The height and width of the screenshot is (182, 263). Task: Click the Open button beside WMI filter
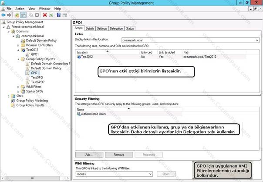tap(166, 174)
